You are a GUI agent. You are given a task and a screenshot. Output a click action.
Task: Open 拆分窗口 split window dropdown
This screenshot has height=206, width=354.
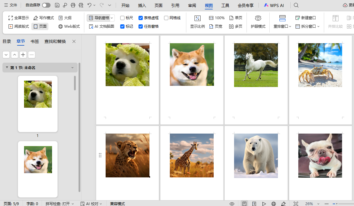tap(307, 26)
